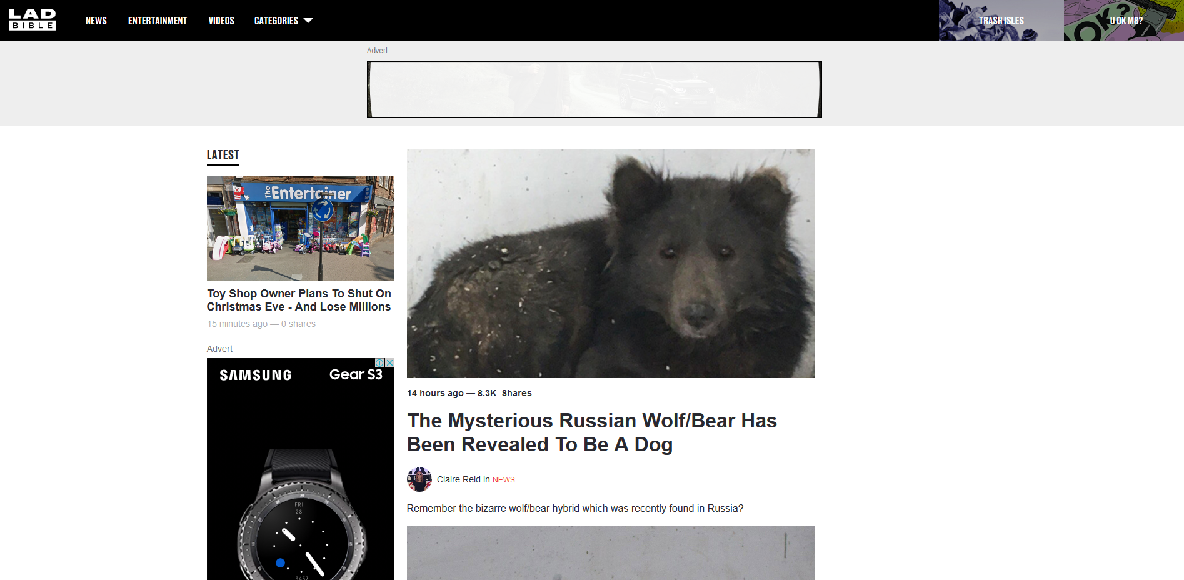
Task: Read the Toy Shop Owner headline
Action: coord(299,300)
